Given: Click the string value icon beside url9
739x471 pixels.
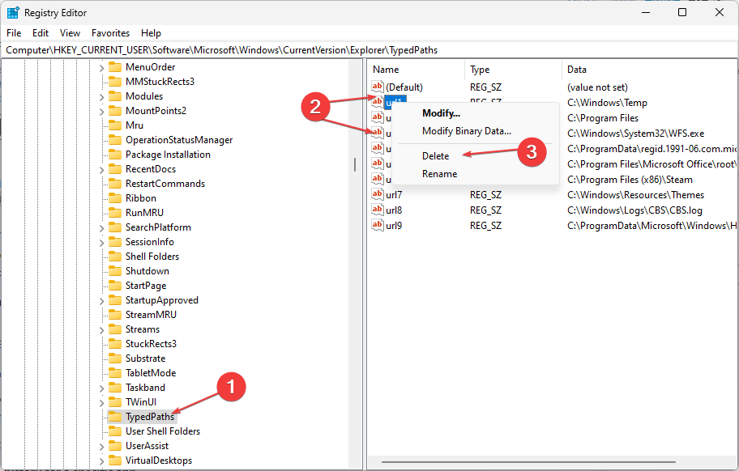Looking at the screenshot, I should pos(377,225).
